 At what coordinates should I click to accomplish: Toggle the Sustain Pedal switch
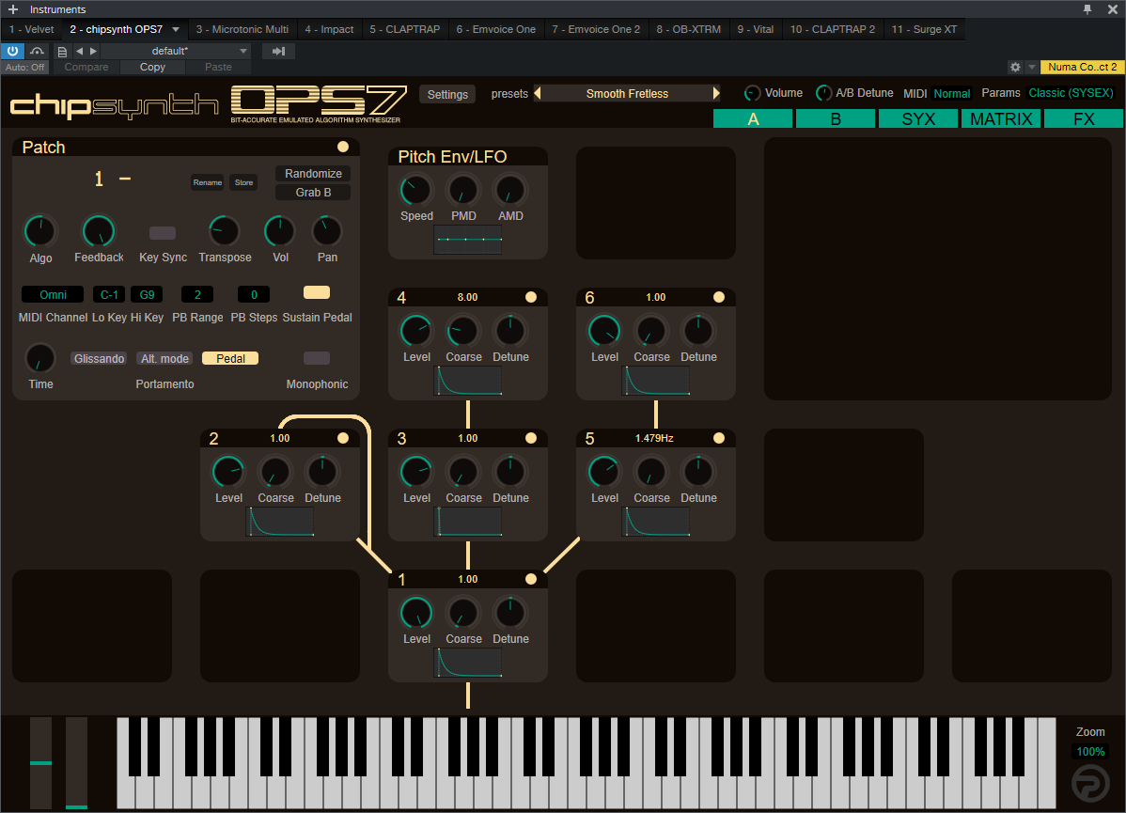pyautogui.click(x=317, y=292)
